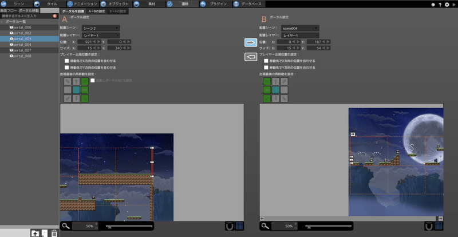Open the データベース (Database) main tab
458x237 pixels.
(249, 4)
